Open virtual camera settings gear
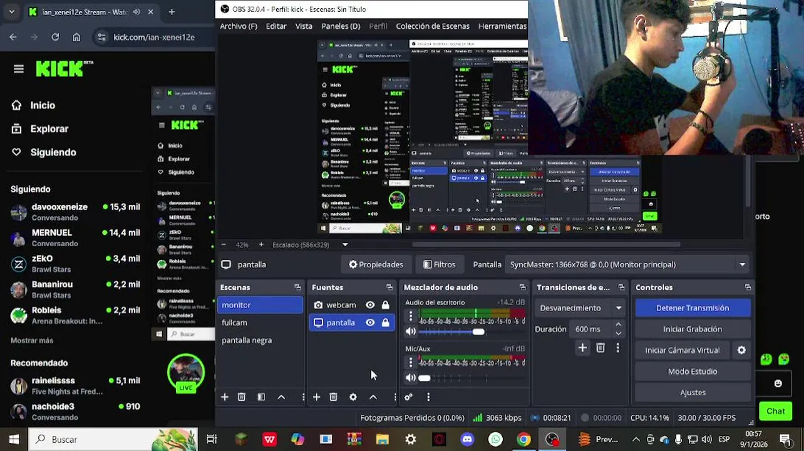Image resolution: width=804 pixels, height=451 pixels. coord(741,350)
